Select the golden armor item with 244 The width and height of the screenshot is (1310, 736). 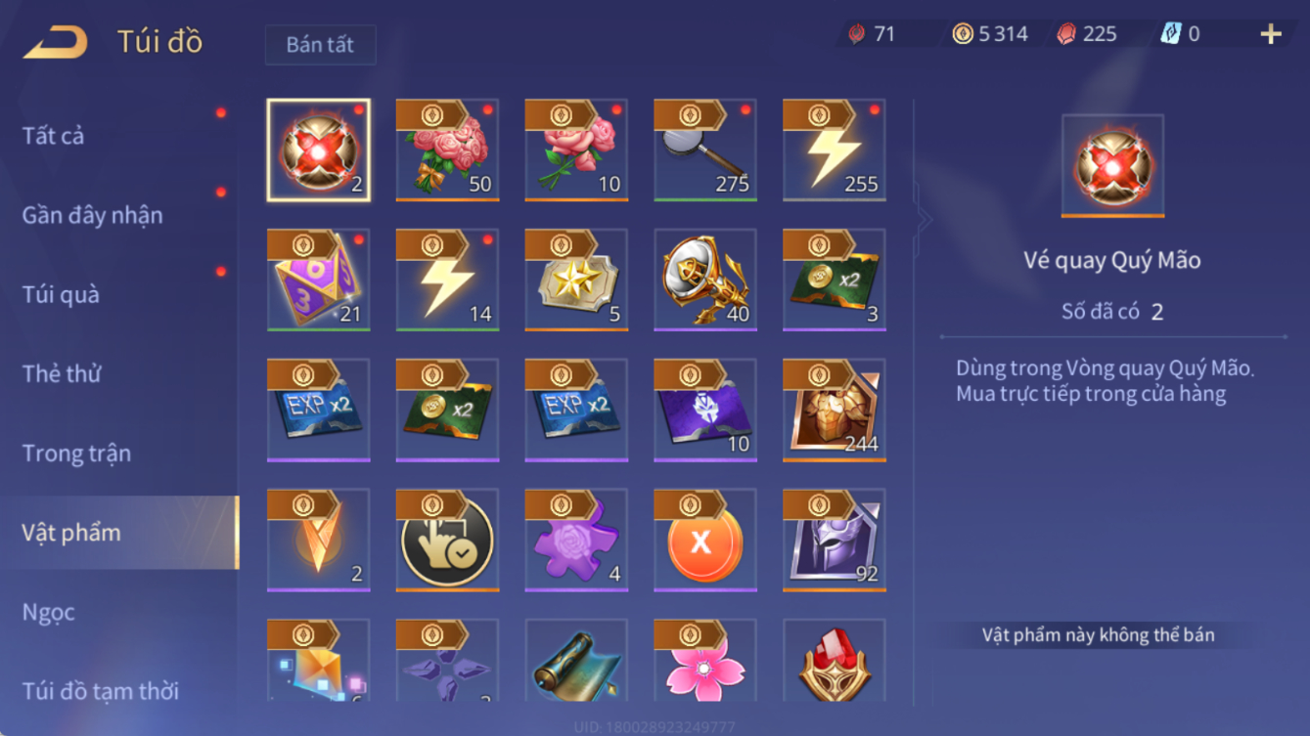pos(835,410)
